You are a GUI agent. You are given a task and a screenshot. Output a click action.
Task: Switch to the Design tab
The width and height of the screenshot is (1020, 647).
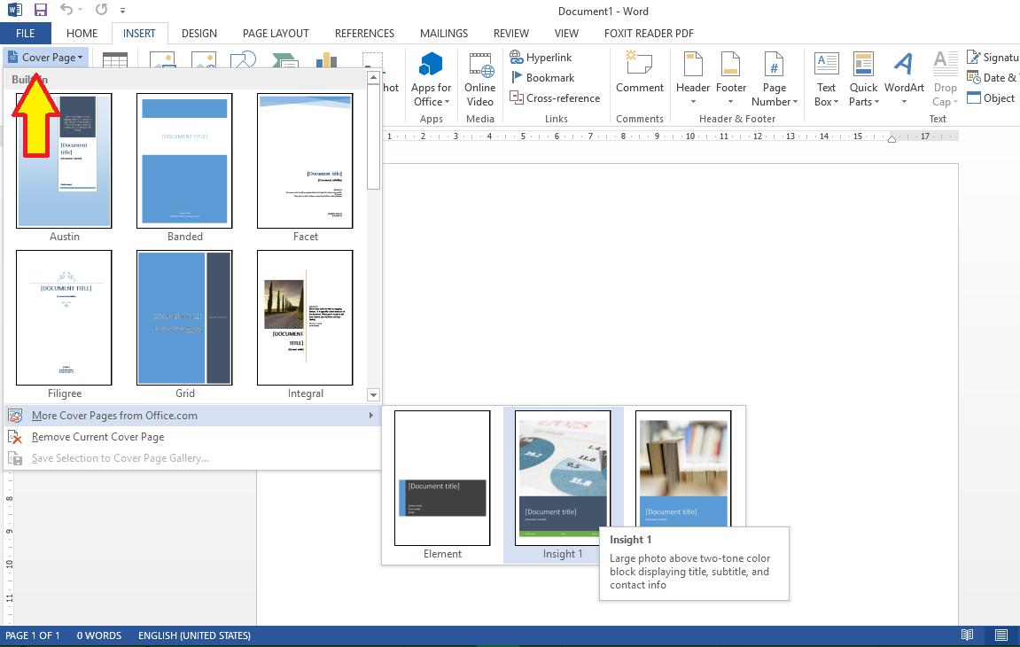click(x=199, y=33)
